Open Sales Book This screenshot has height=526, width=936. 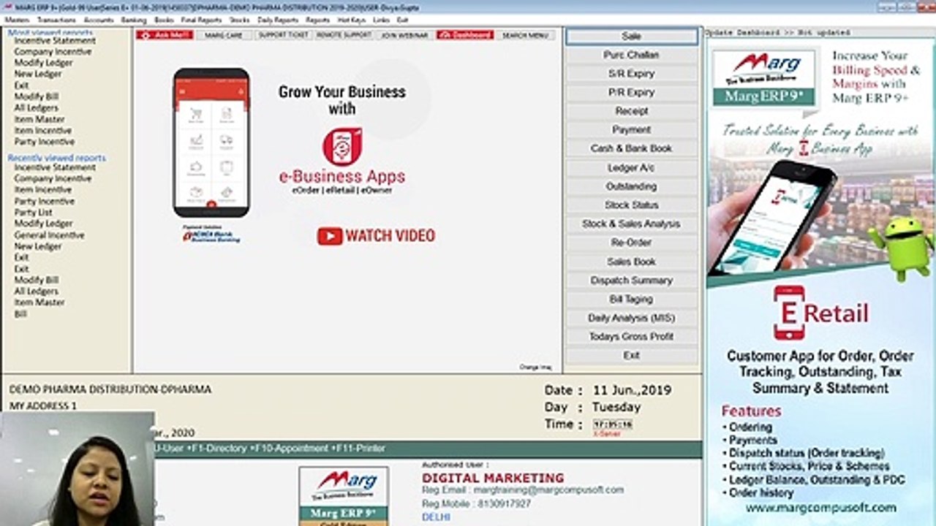tap(632, 262)
